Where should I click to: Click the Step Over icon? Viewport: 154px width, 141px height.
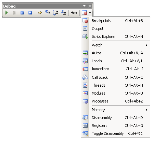(x=56, y=13)
